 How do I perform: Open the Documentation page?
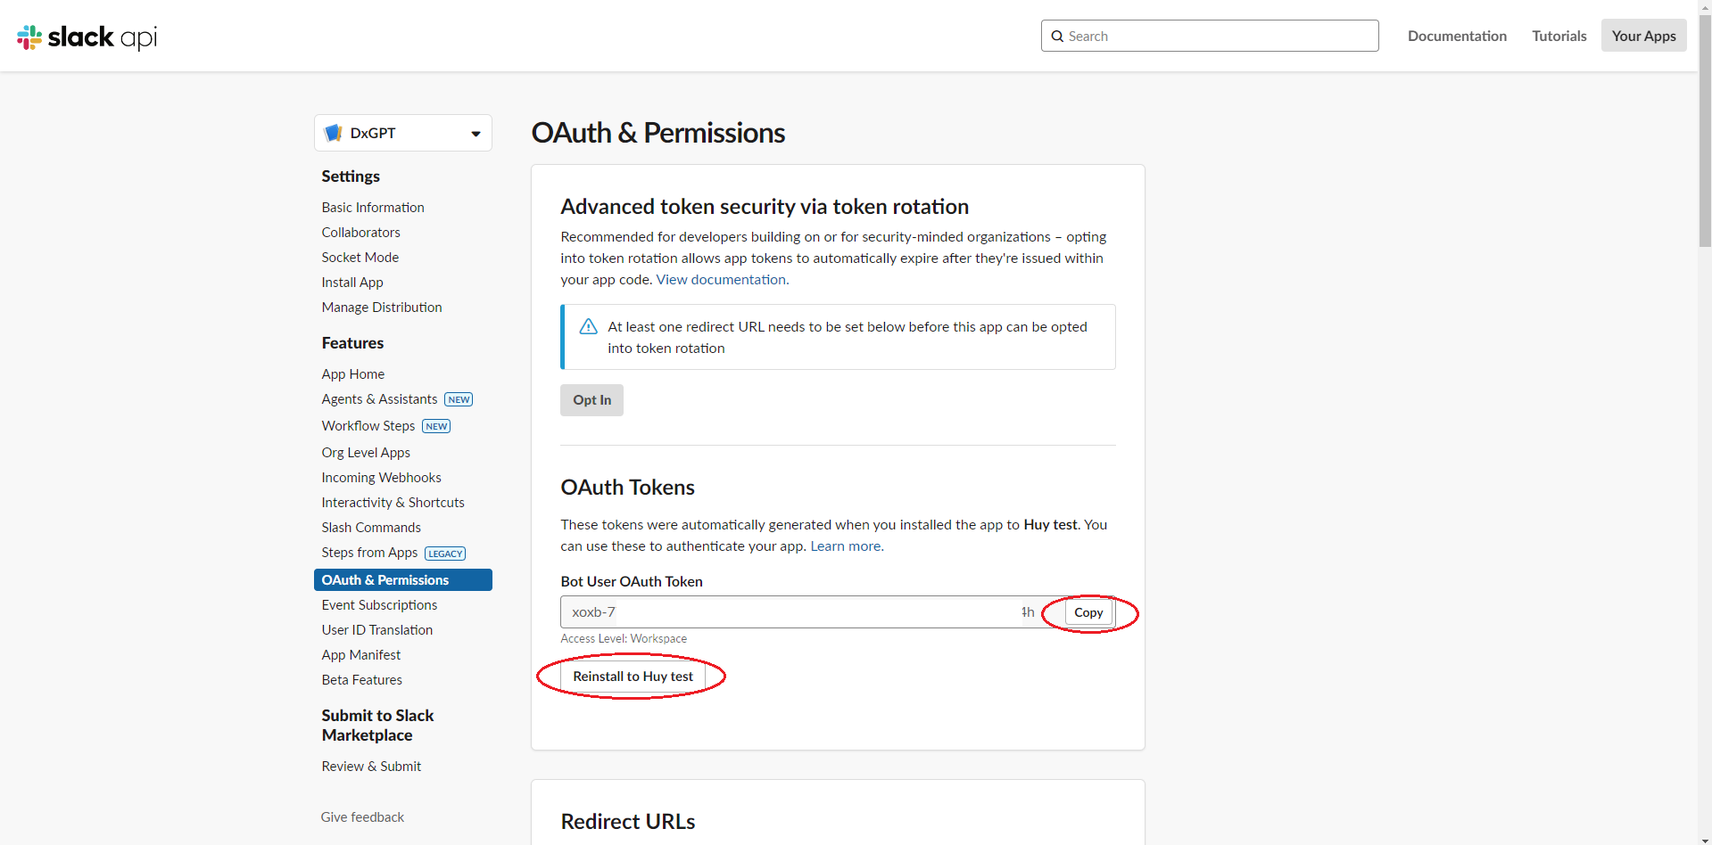click(1456, 36)
